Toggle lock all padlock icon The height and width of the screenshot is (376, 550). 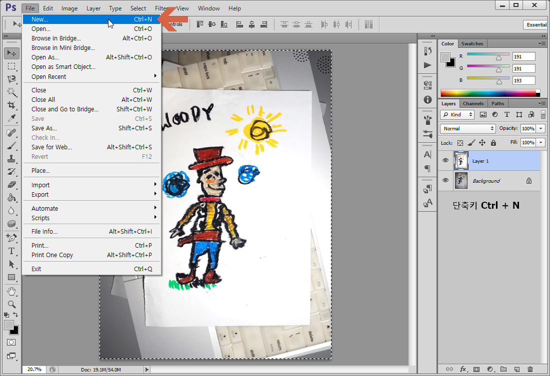493,143
